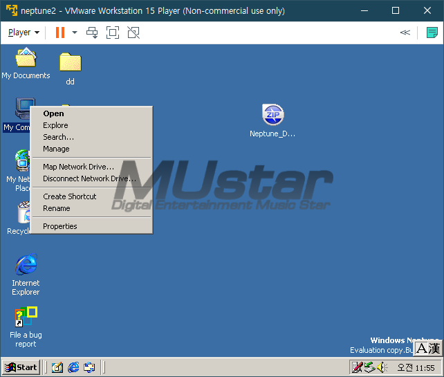Open the VMware notes/messages icon

pyautogui.click(x=432, y=33)
